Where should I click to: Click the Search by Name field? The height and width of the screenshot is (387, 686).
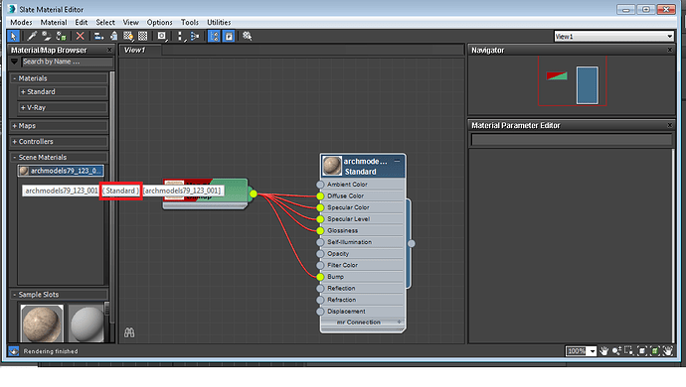pos(67,62)
